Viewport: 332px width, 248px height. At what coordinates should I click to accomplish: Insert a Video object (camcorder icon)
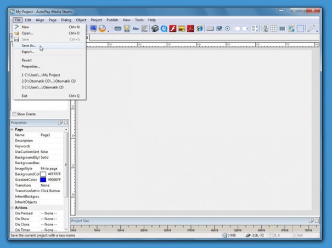[155, 28]
